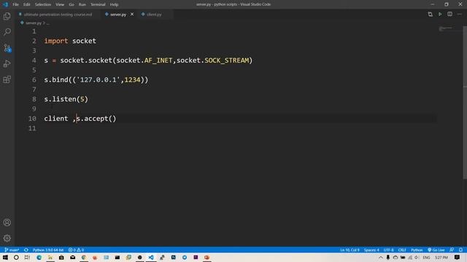467x262 pixels.
Task: Select the server.py editor tab
Action: pyautogui.click(x=118, y=15)
